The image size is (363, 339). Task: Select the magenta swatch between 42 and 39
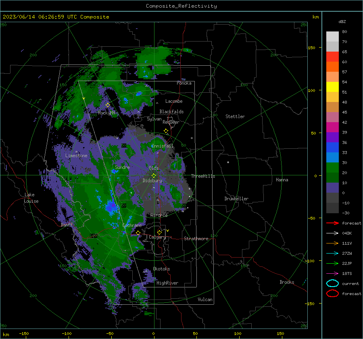[x=332, y=127]
